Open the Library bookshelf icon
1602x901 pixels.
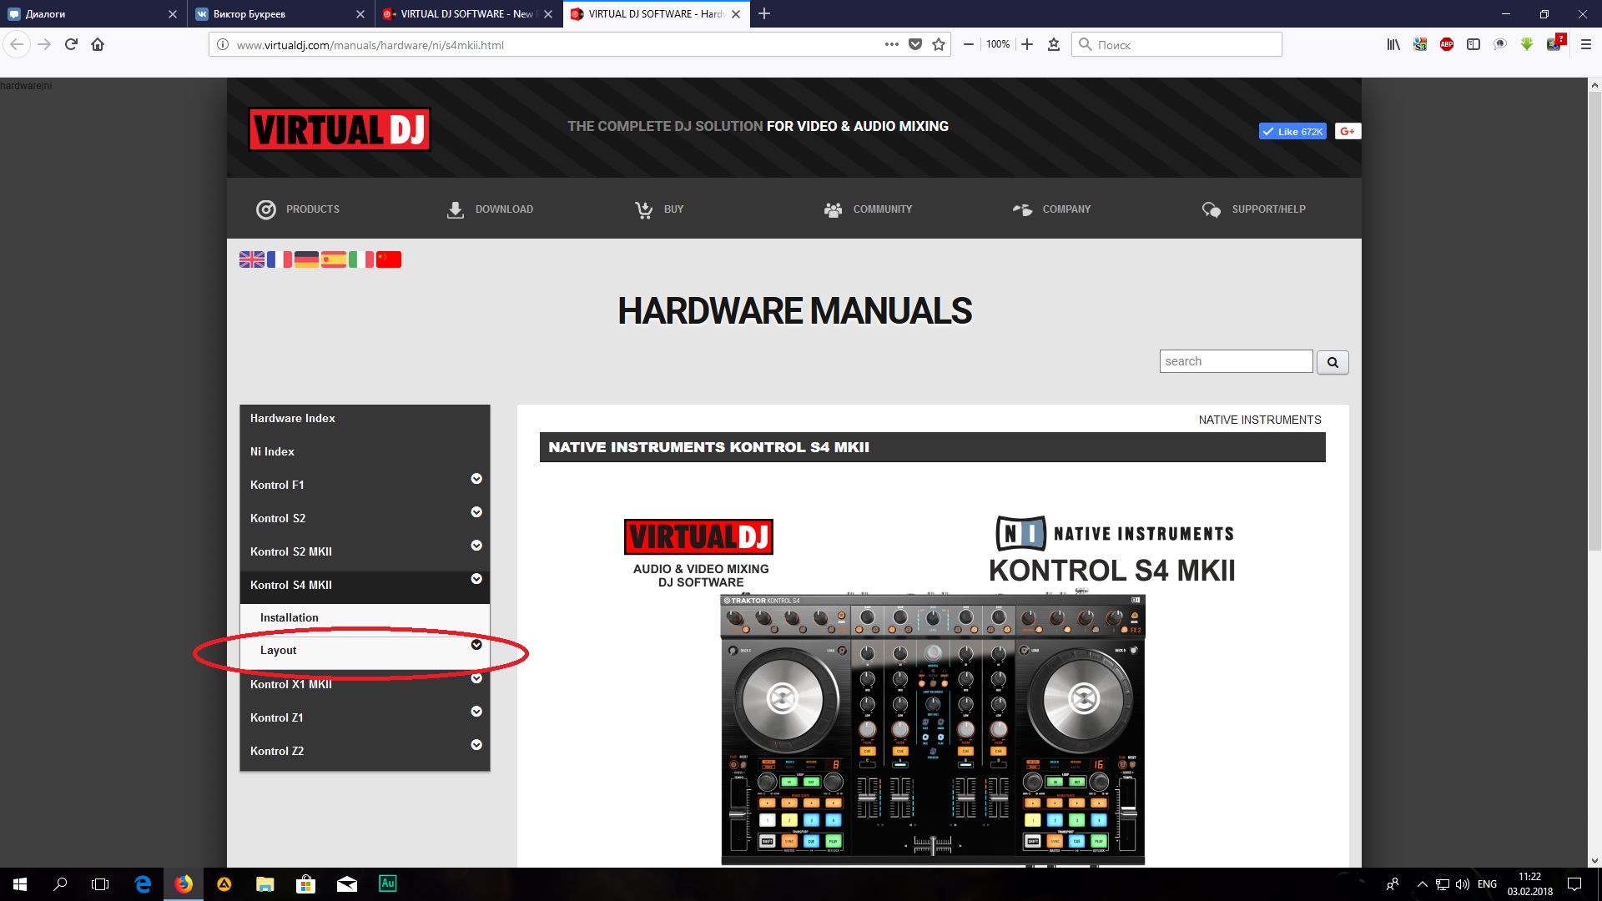tap(1393, 44)
